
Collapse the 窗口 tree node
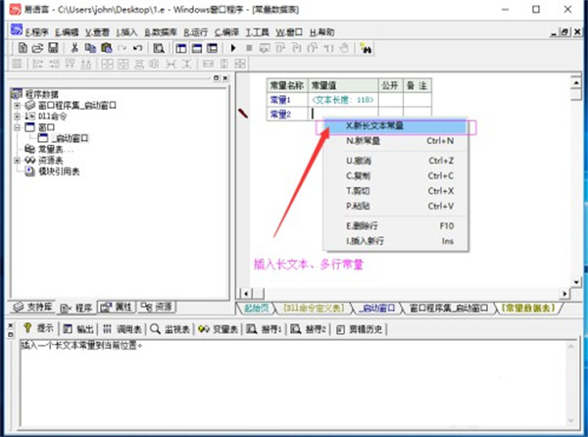point(17,127)
